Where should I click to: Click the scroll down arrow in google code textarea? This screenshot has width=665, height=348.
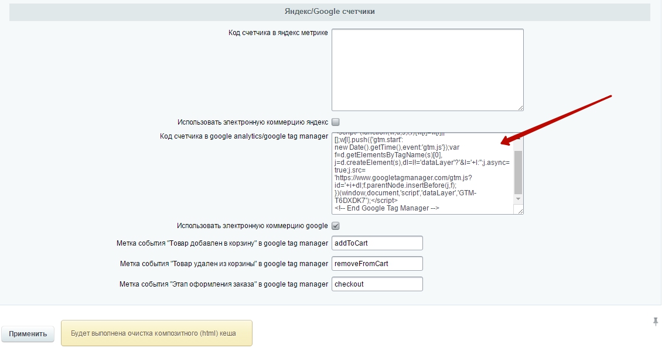coord(519,199)
